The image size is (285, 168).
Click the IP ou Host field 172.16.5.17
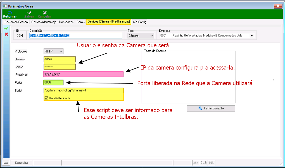(84, 74)
